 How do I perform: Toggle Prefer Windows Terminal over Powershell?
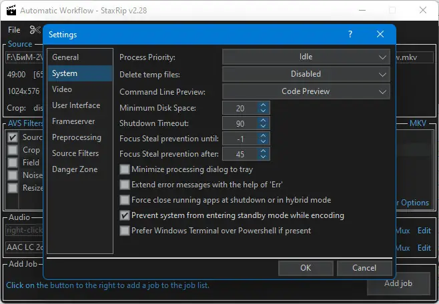click(x=124, y=231)
